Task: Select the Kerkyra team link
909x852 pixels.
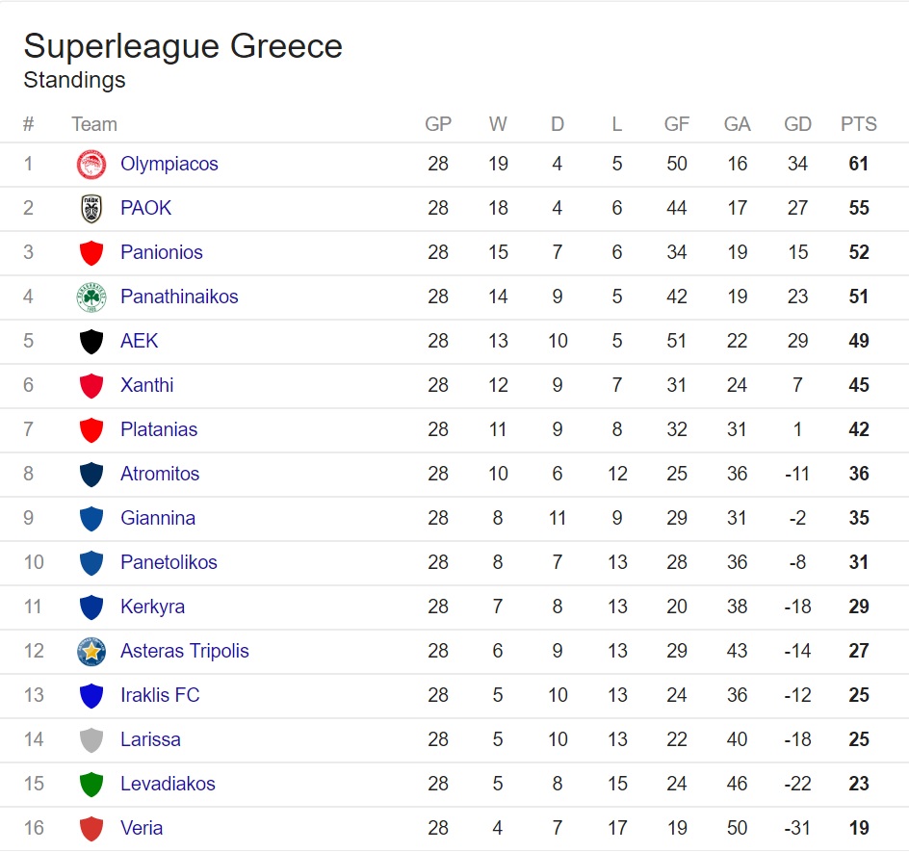Action: click(x=152, y=607)
